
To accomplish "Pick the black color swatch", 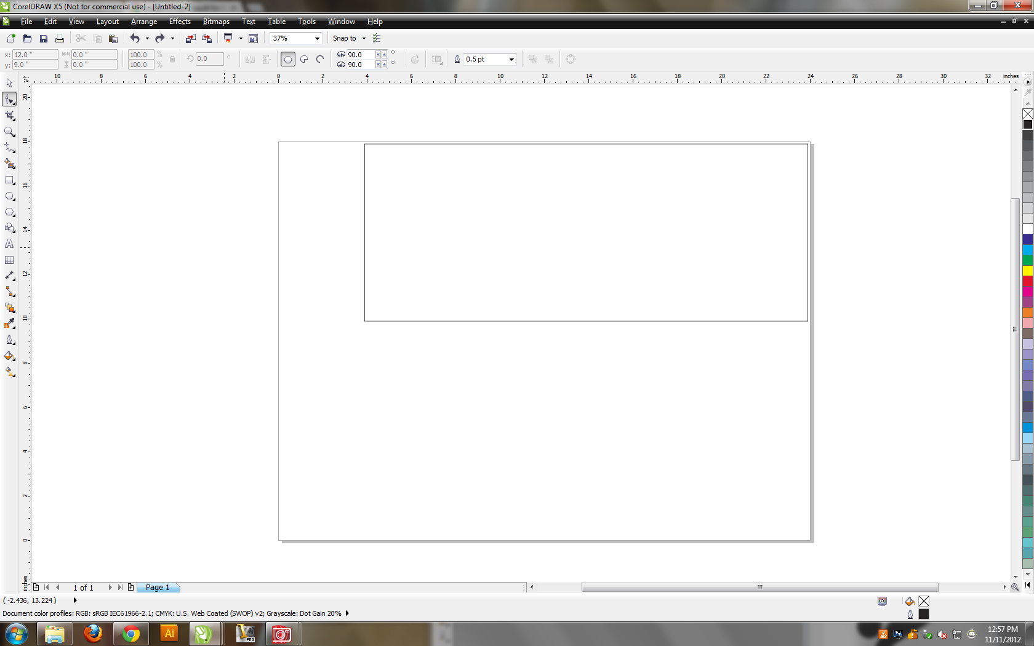I will pyautogui.click(x=1028, y=124).
